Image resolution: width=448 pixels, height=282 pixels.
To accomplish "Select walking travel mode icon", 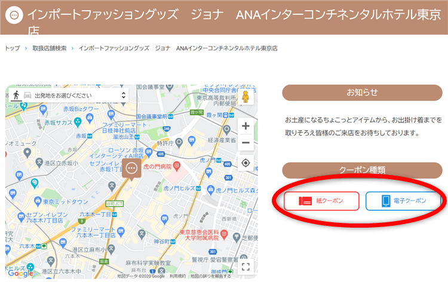I will click(16, 96).
